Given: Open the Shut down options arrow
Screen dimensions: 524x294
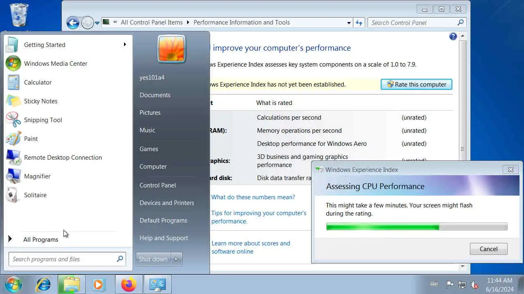Looking at the screenshot, I should click(x=176, y=259).
